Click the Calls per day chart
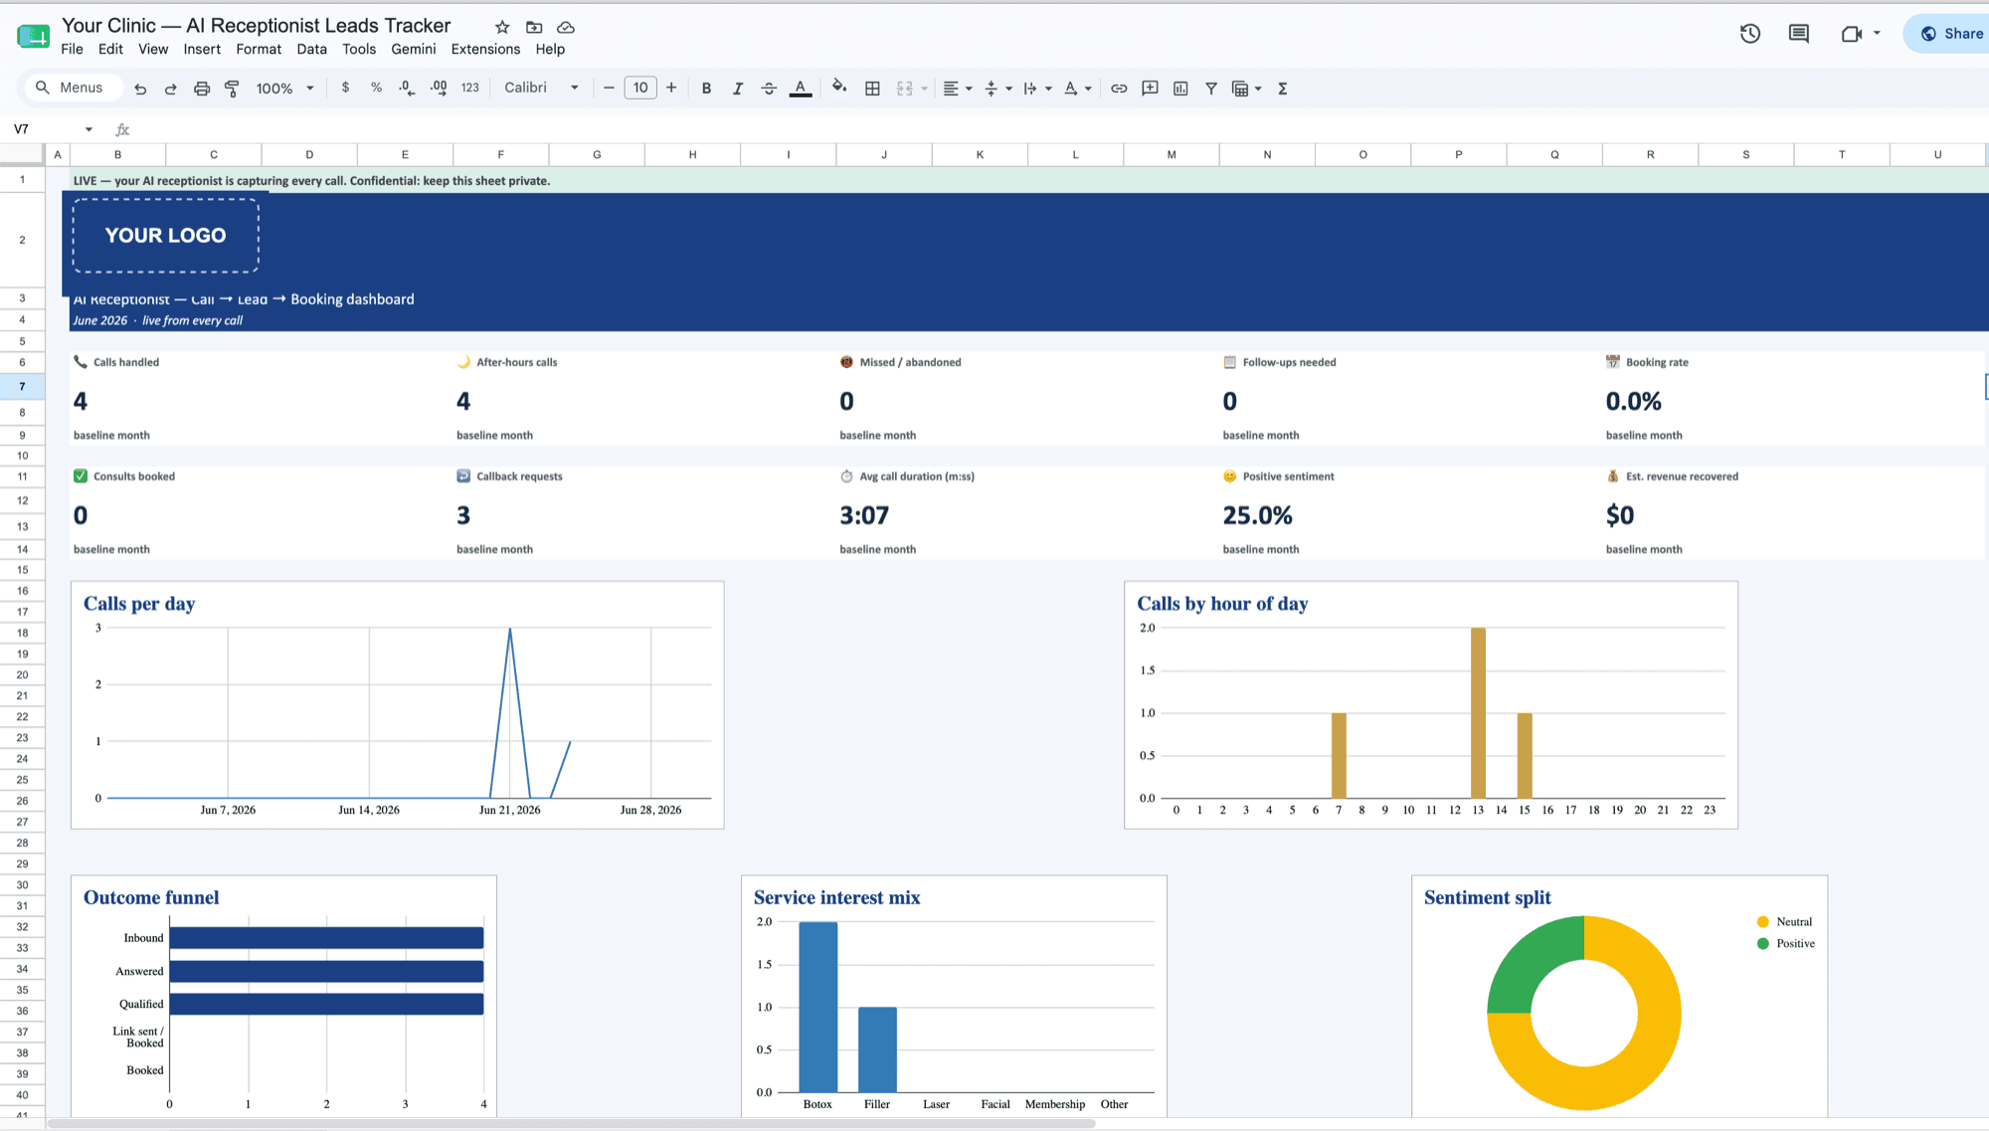The image size is (1989, 1131). pyautogui.click(x=398, y=704)
